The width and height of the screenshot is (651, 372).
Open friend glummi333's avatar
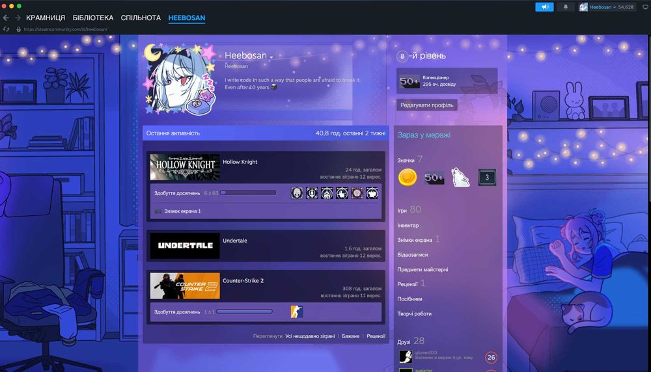tap(406, 356)
